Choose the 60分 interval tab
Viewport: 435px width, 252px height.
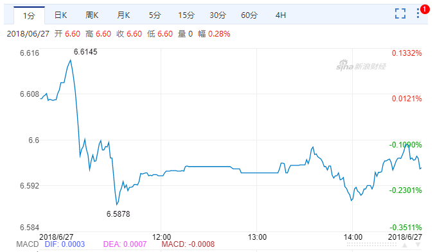(x=249, y=15)
